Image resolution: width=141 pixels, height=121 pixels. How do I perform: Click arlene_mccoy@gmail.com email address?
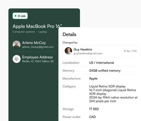pos(38,47)
